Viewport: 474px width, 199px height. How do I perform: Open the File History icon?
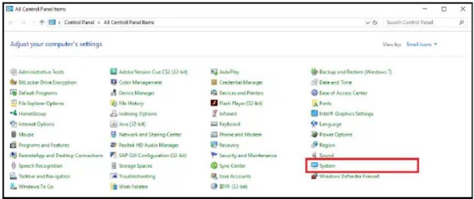(113, 103)
